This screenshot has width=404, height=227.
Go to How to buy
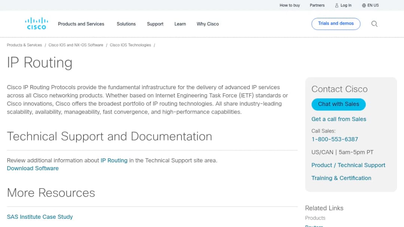click(x=290, y=5)
